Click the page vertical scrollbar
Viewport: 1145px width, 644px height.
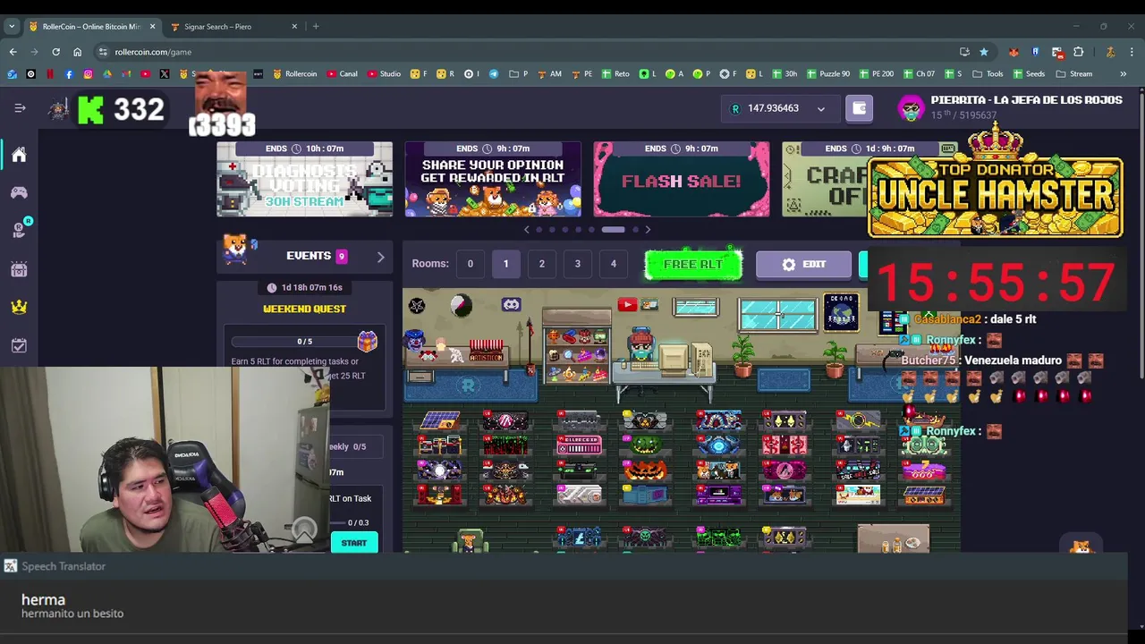tap(1141, 233)
